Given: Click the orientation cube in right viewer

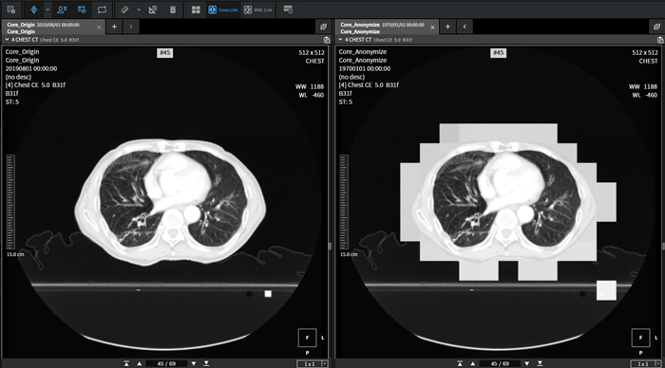Looking at the screenshot, I should click(640, 338).
